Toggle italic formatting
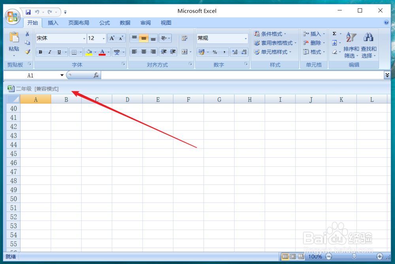The image size is (395, 264). [x=50, y=52]
